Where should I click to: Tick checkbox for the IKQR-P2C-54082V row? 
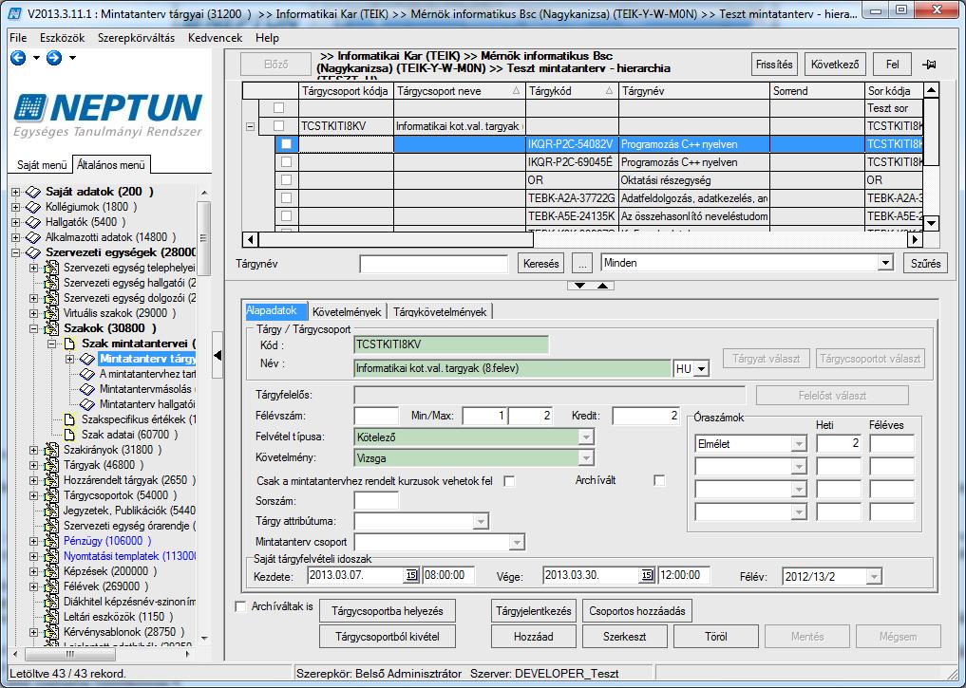[x=286, y=144]
